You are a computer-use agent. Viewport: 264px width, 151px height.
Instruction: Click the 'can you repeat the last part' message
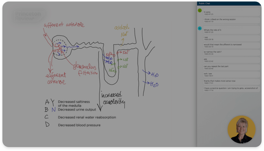pyautogui.click(x=231, y=67)
